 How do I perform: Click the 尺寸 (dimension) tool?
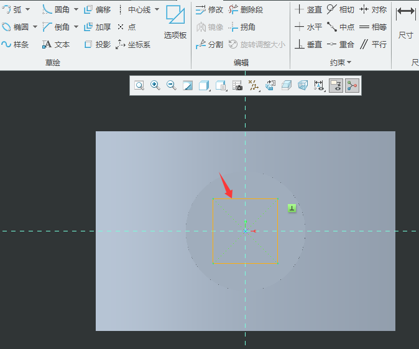coord(405,22)
